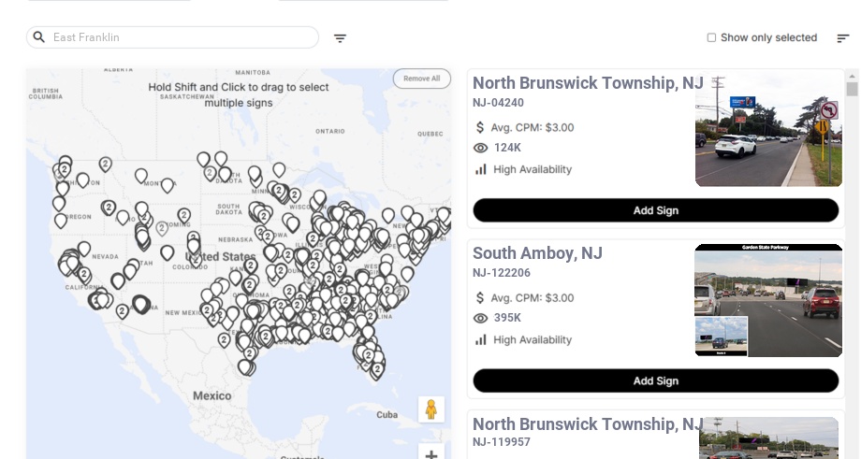The image size is (861, 459).
Task: Add Sign for South Amboy listing
Action: pos(655,380)
